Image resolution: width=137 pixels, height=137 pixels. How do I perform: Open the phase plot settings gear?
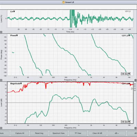pos(136,80)
